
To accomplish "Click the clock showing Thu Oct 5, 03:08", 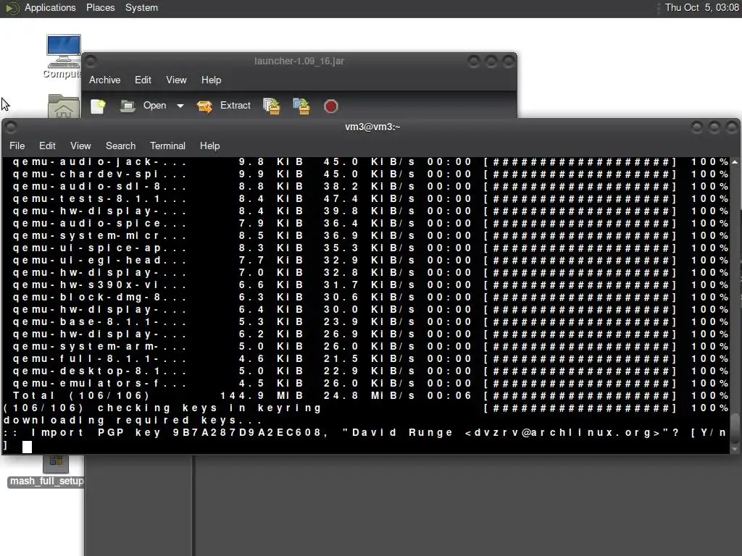I will [x=701, y=7].
